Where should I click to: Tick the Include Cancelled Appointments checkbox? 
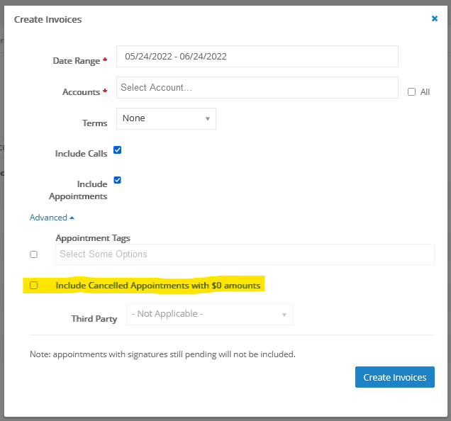click(x=34, y=286)
